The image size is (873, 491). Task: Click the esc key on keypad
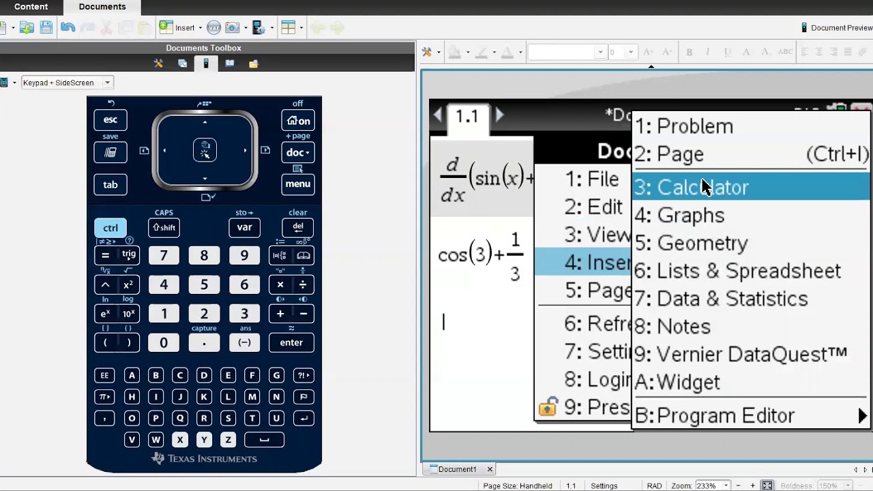pos(110,120)
